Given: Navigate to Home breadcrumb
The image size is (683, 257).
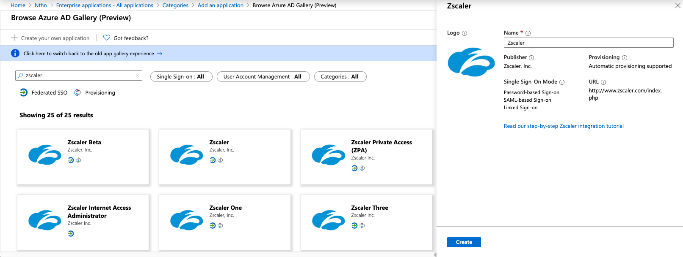Looking at the screenshot, I should (x=18, y=5).
